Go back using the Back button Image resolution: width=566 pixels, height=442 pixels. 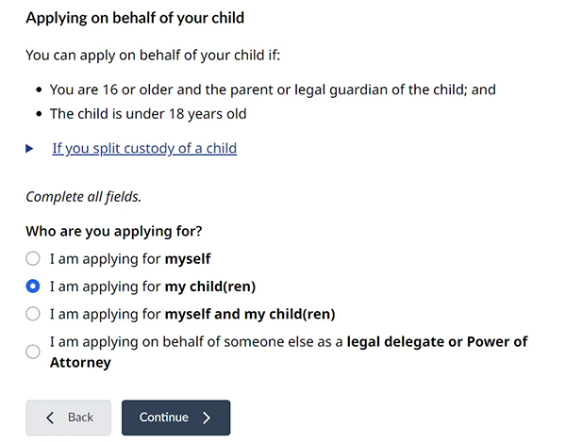coord(69,417)
